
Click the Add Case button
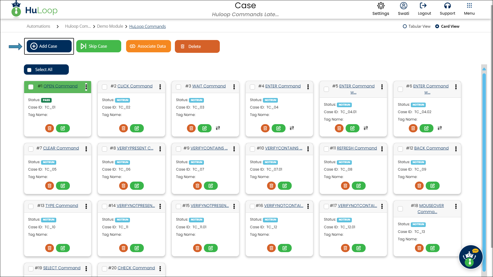coord(49,46)
